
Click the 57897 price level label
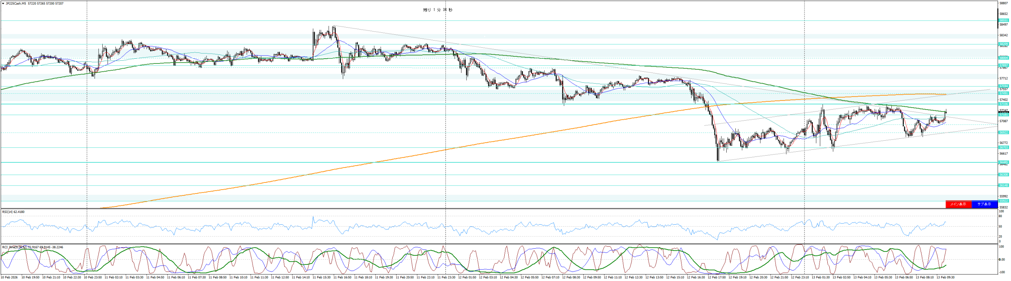click(x=1003, y=65)
